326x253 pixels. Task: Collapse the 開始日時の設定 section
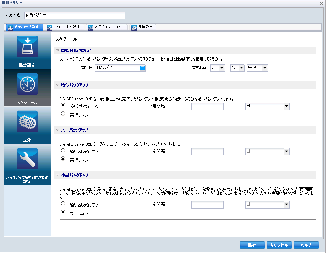point(58,50)
